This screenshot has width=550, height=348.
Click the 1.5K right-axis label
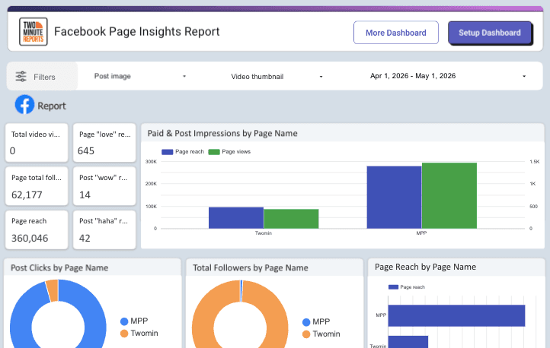tap(535, 162)
